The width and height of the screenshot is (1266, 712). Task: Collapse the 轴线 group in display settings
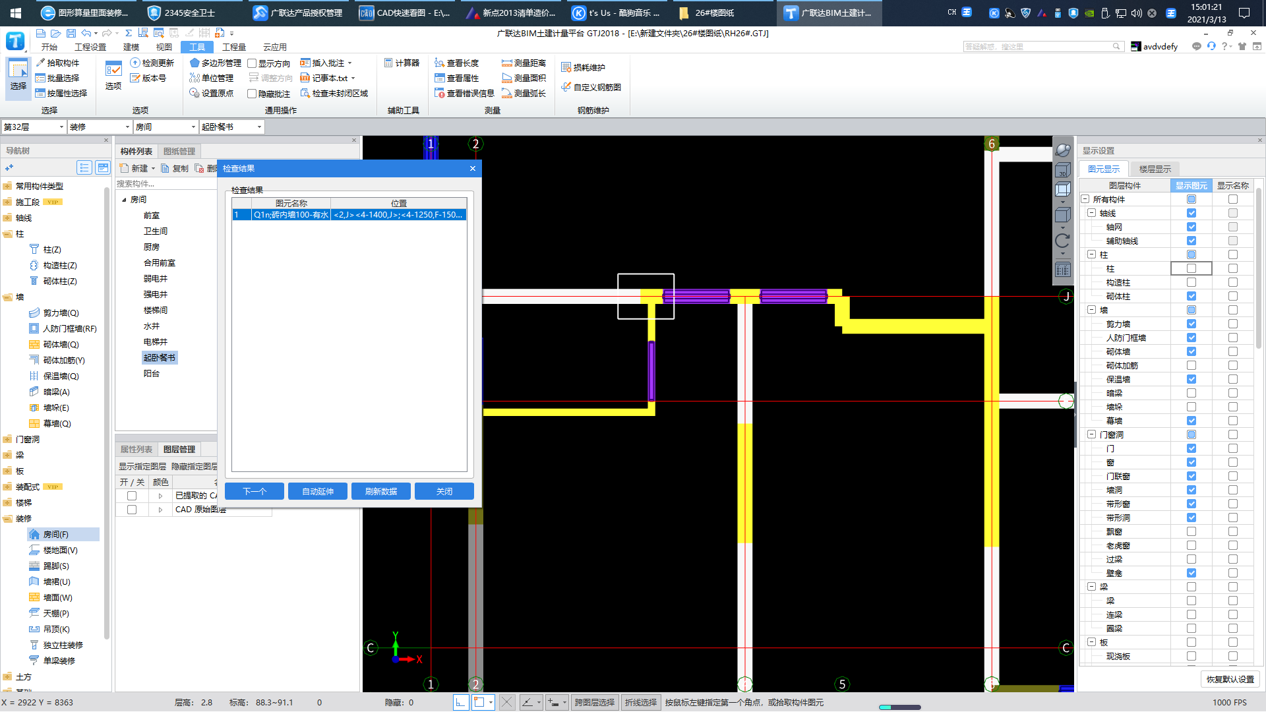tap(1091, 213)
